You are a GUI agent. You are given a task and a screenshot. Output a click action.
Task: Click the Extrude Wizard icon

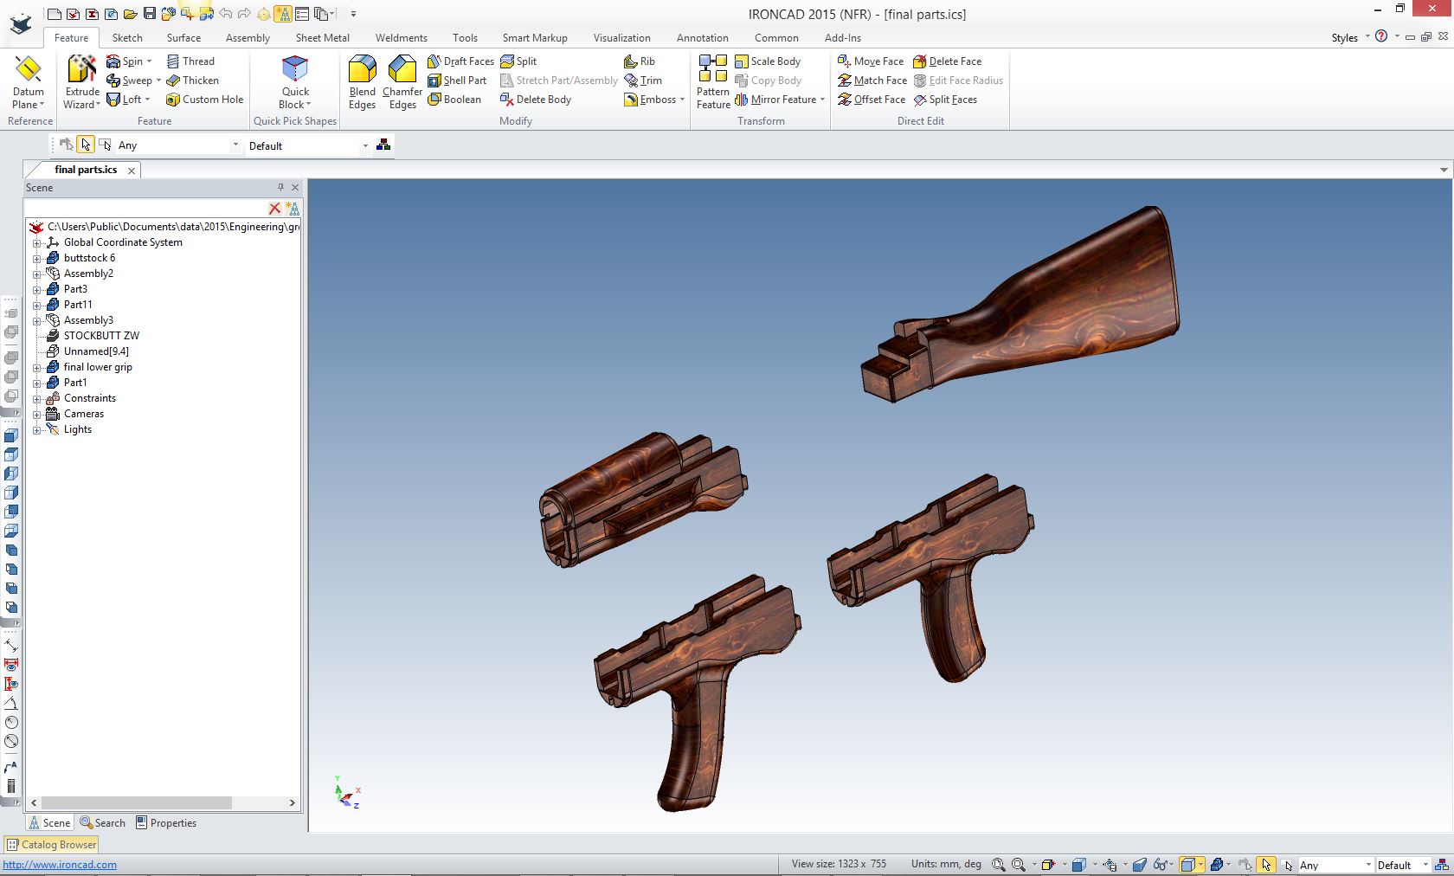tap(82, 70)
